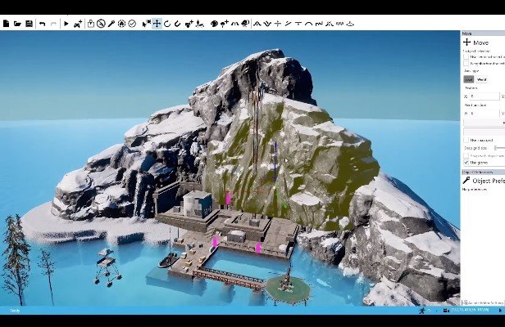Click the raise terrain tool icon
The image size is (505, 327).
pyautogui.click(x=257, y=24)
